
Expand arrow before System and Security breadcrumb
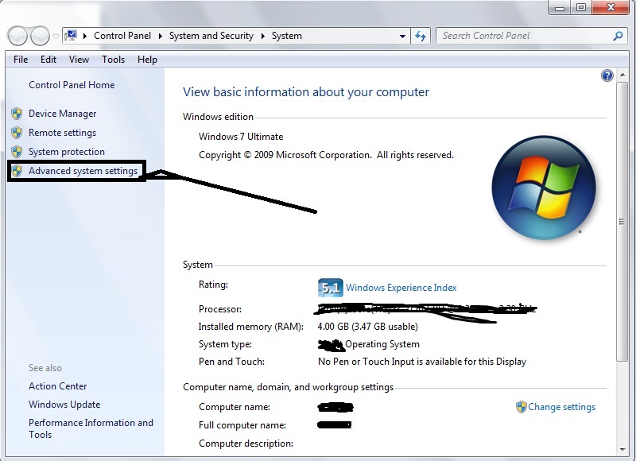pos(161,36)
